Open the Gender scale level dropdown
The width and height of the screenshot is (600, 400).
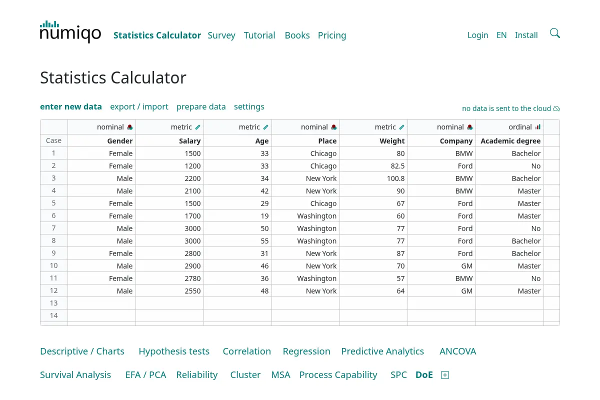pos(102,127)
